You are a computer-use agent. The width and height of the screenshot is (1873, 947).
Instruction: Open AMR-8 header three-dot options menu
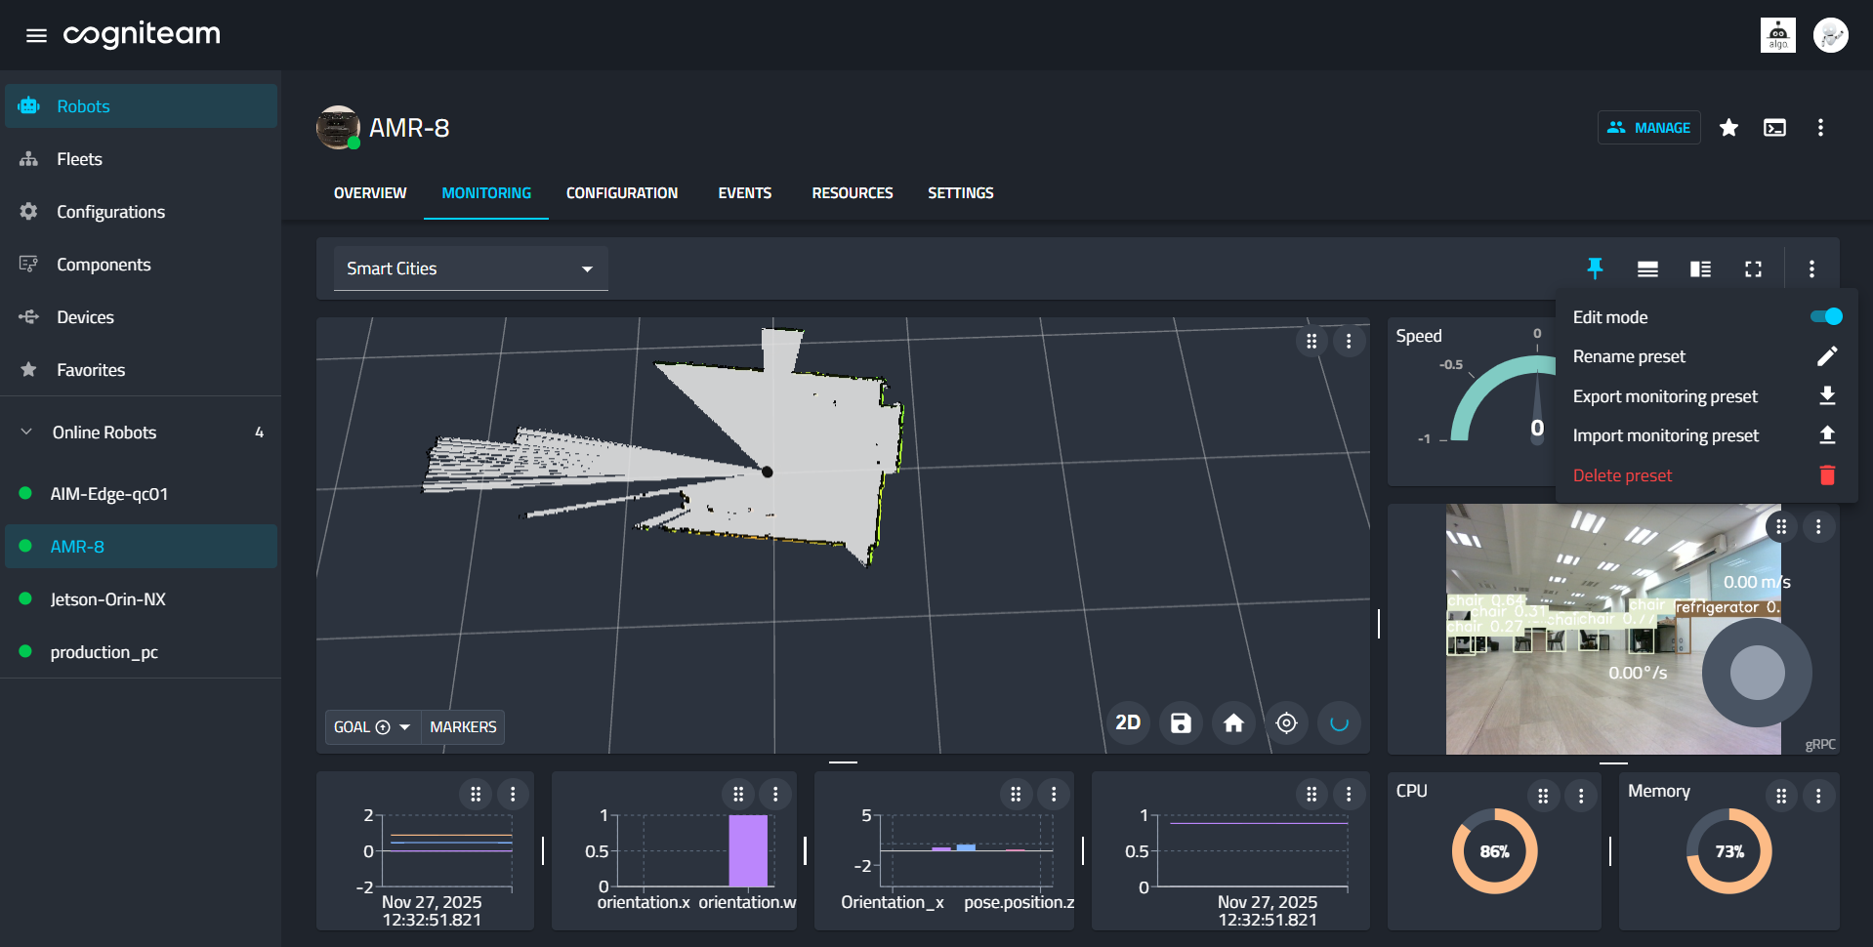point(1820,128)
